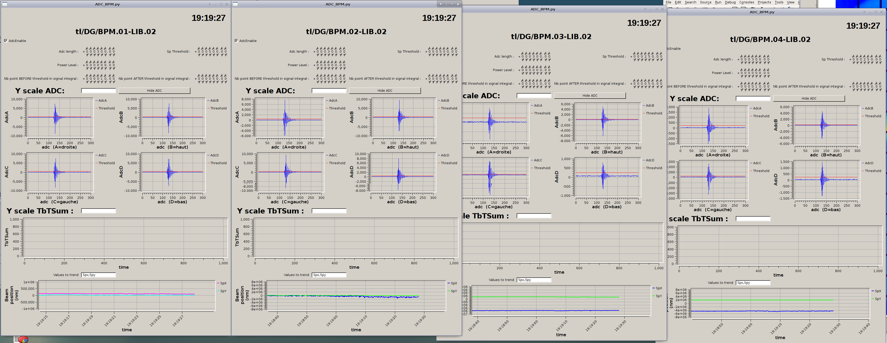This screenshot has height=343, width=887.
Task: Click up arrow above 3 in BPM.01 Adc length
Action: coord(98,48)
